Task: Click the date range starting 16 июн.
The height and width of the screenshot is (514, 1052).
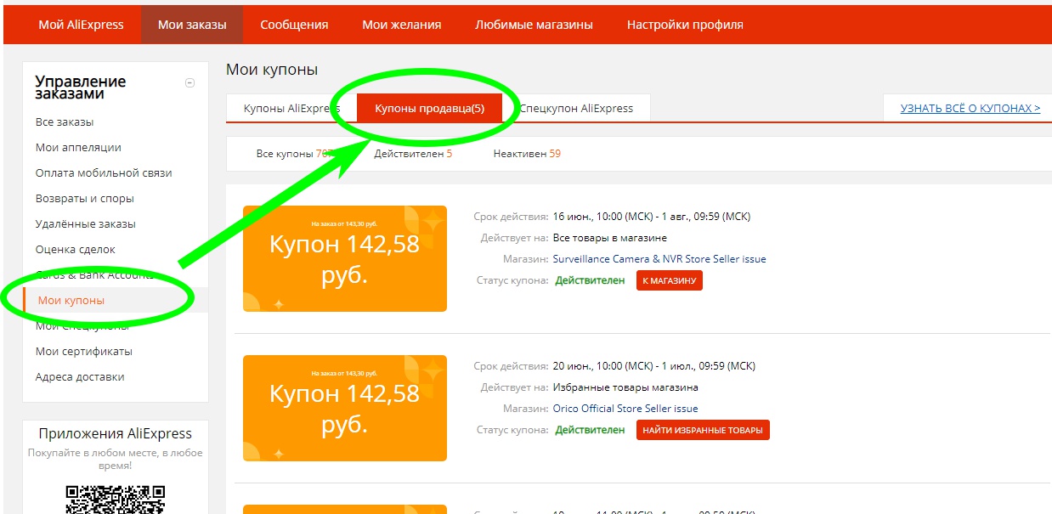Action: (x=652, y=217)
